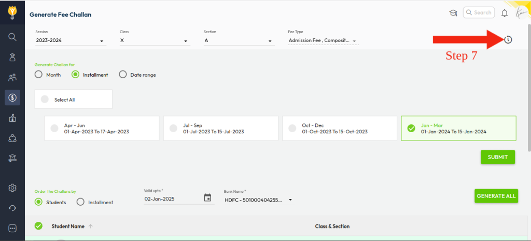Expand the Session 2023-2024 dropdown

(71, 40)
